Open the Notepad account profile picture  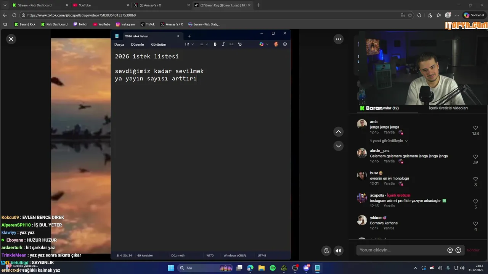point(276,44)
